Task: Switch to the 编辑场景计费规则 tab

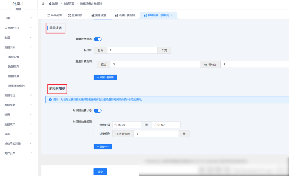Action: click(x=158, y=15)
